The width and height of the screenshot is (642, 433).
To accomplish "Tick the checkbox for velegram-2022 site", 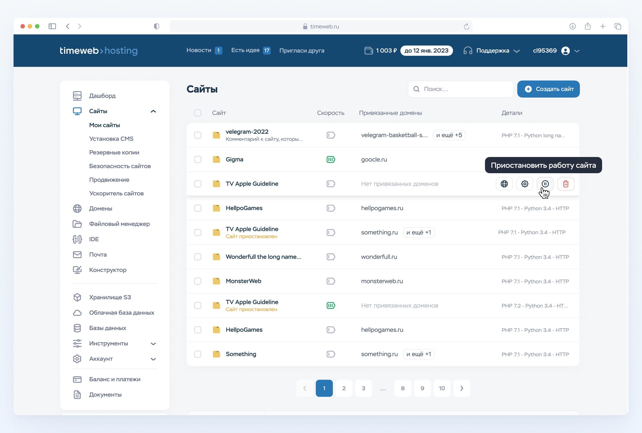I will (x=197, y=135).
